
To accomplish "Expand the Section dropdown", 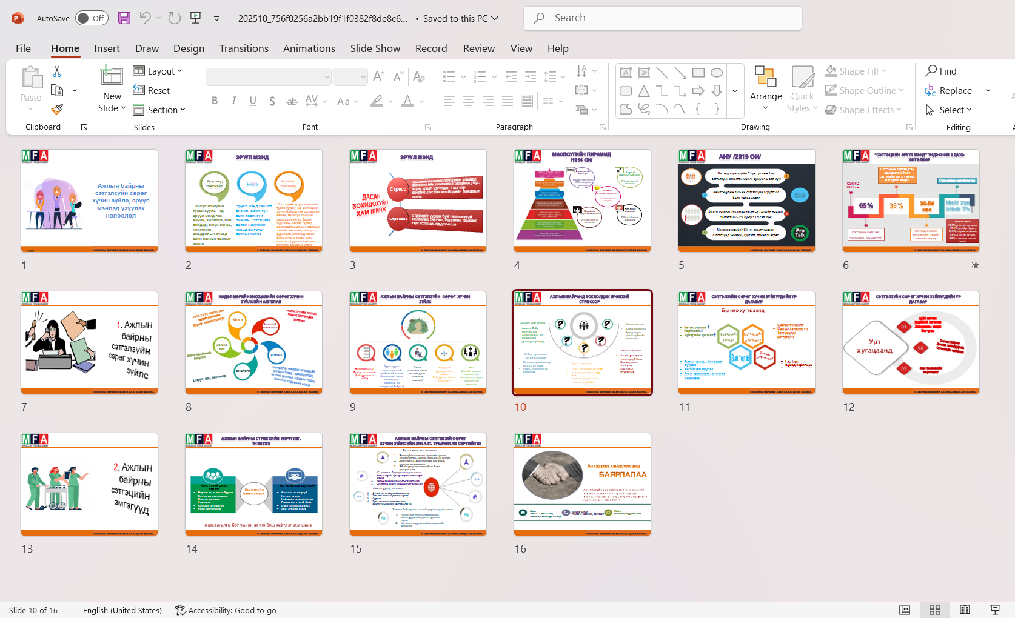I will tap(159, 110).
